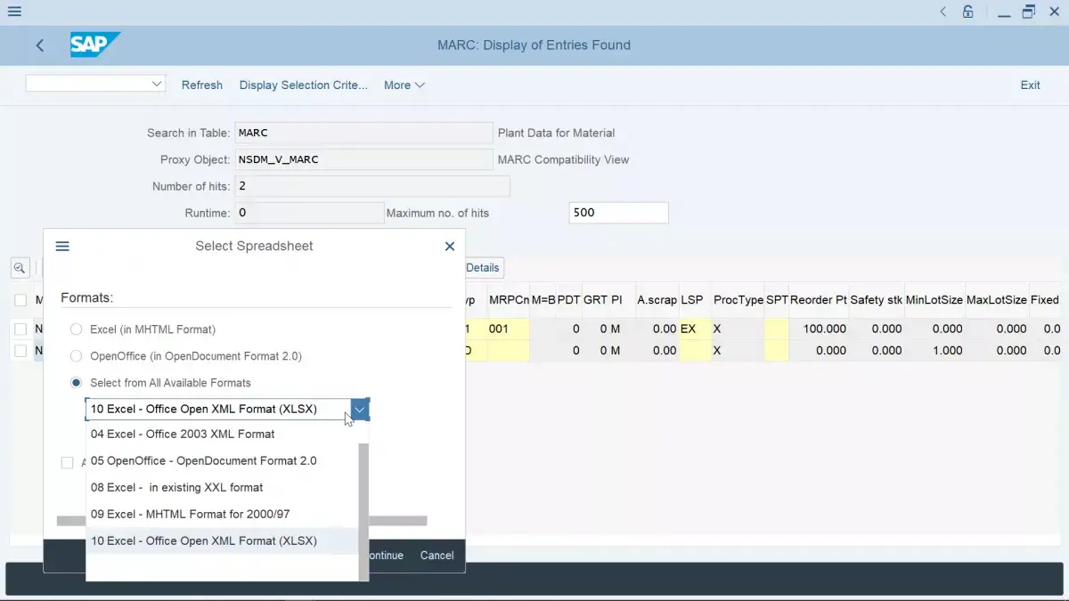Open the Select Spreadsheet dialog menu icon
The width and height of the screenshot is (1069, 601).
coord(61,246)
